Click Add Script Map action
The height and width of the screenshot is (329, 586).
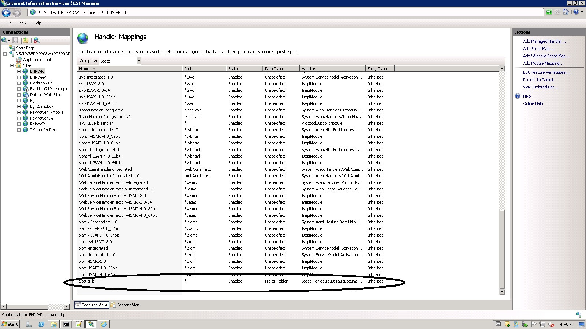[538, 49]
